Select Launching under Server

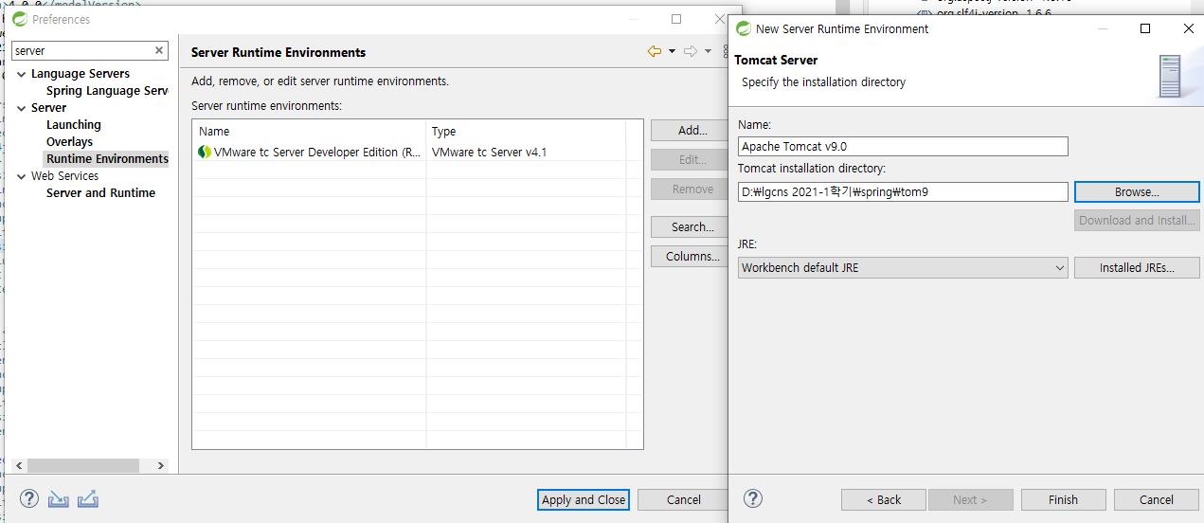click(74, 125)
